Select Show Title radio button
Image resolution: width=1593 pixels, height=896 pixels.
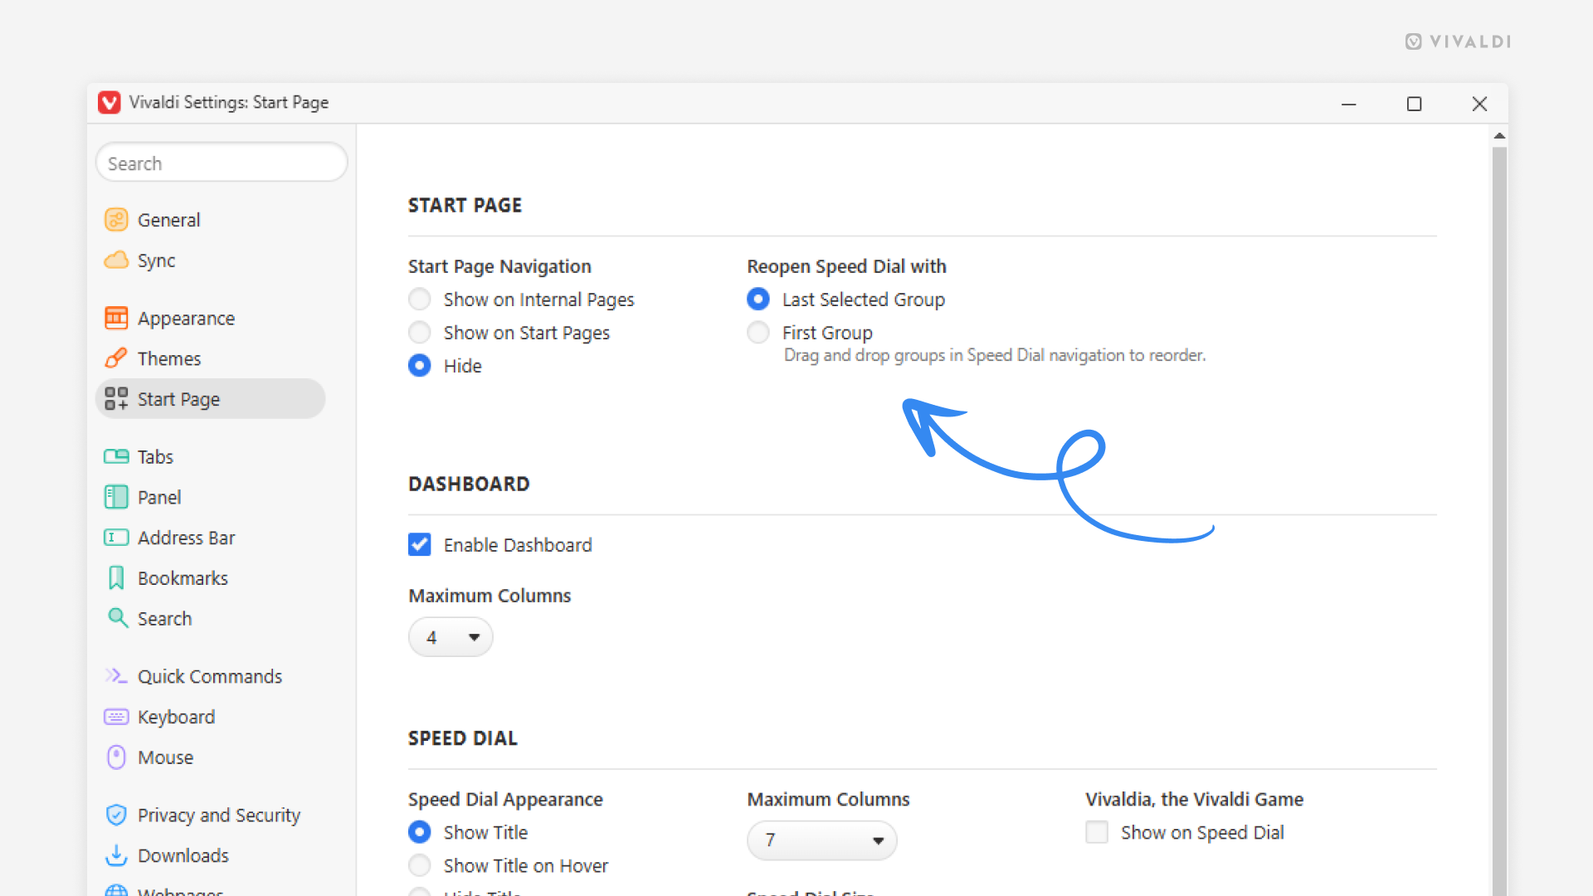click(420, 832)
